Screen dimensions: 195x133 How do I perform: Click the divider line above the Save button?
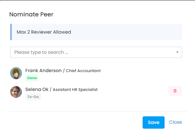98,111
